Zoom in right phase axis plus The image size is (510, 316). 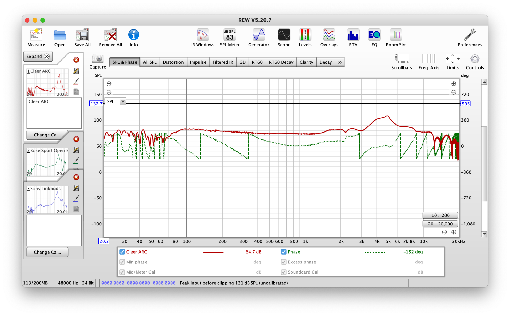[x=454, y=84]
